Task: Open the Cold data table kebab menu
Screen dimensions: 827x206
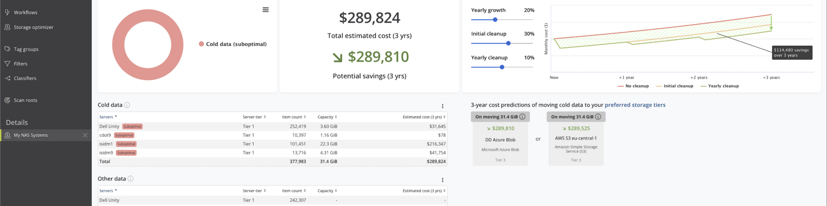Action: click(442, 106)
